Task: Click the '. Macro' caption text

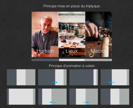Action: pos(97,51)
